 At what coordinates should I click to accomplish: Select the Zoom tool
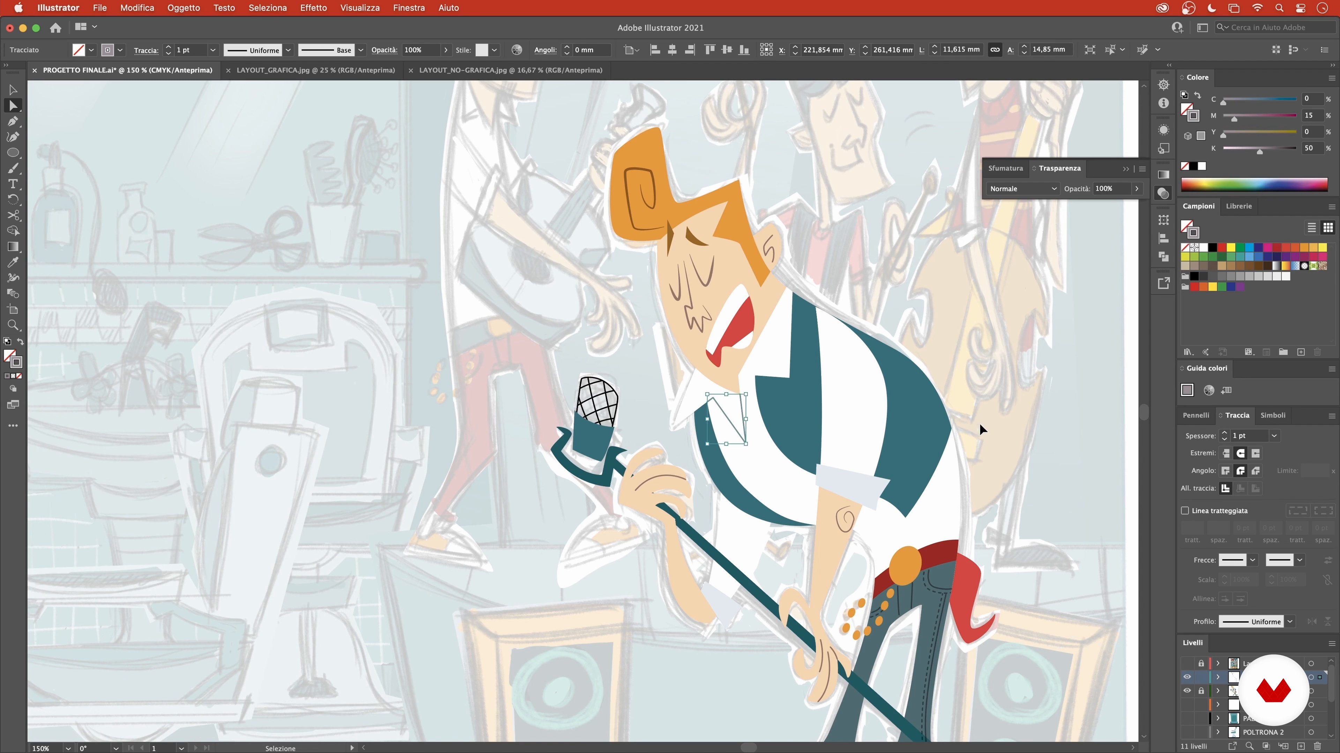coord(13,325)
